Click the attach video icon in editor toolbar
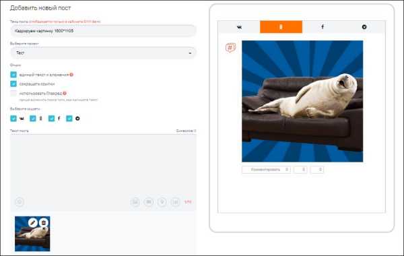This screenshot has height=256, width=404. tap(149, 202)
